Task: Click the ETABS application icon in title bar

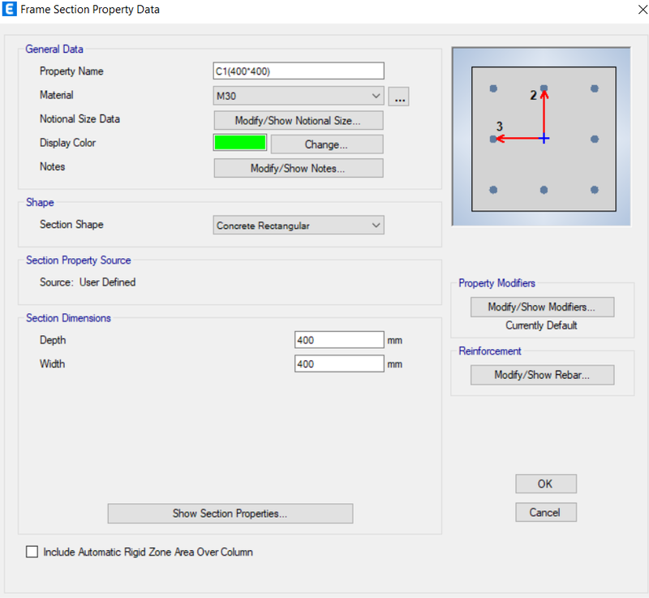Action: (9, 9)
